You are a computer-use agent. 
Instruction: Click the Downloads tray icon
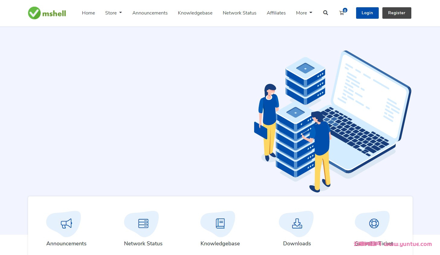point(297,224)
